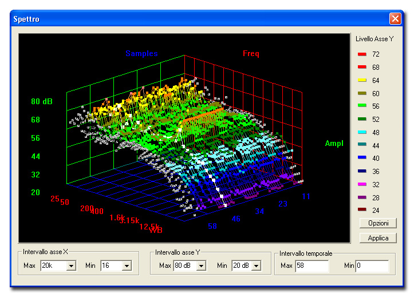Choose the 52 level dark green swatch
Viewport: 414px width, 297px height.
click(362, 119)
